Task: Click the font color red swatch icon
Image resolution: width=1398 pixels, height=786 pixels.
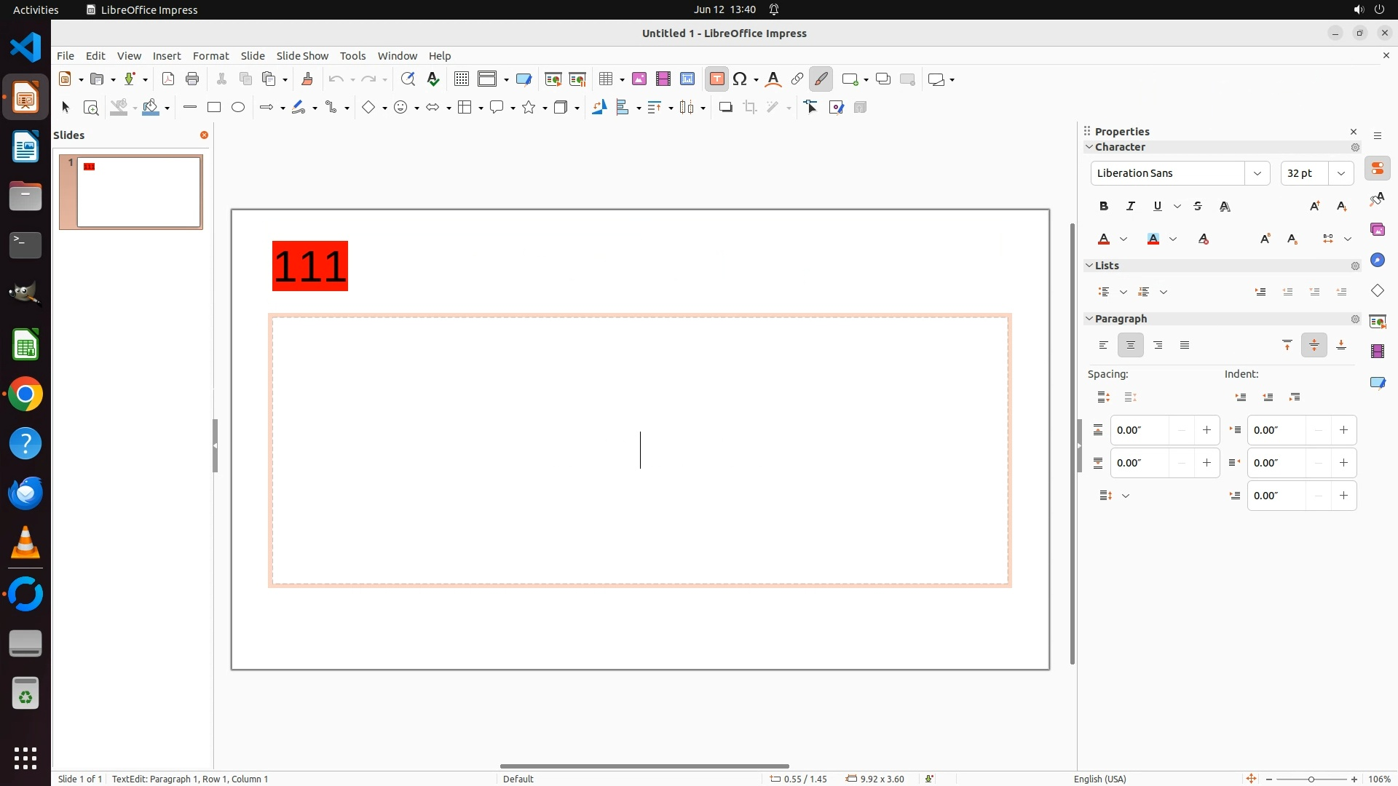Action: tap(1104, 239)
